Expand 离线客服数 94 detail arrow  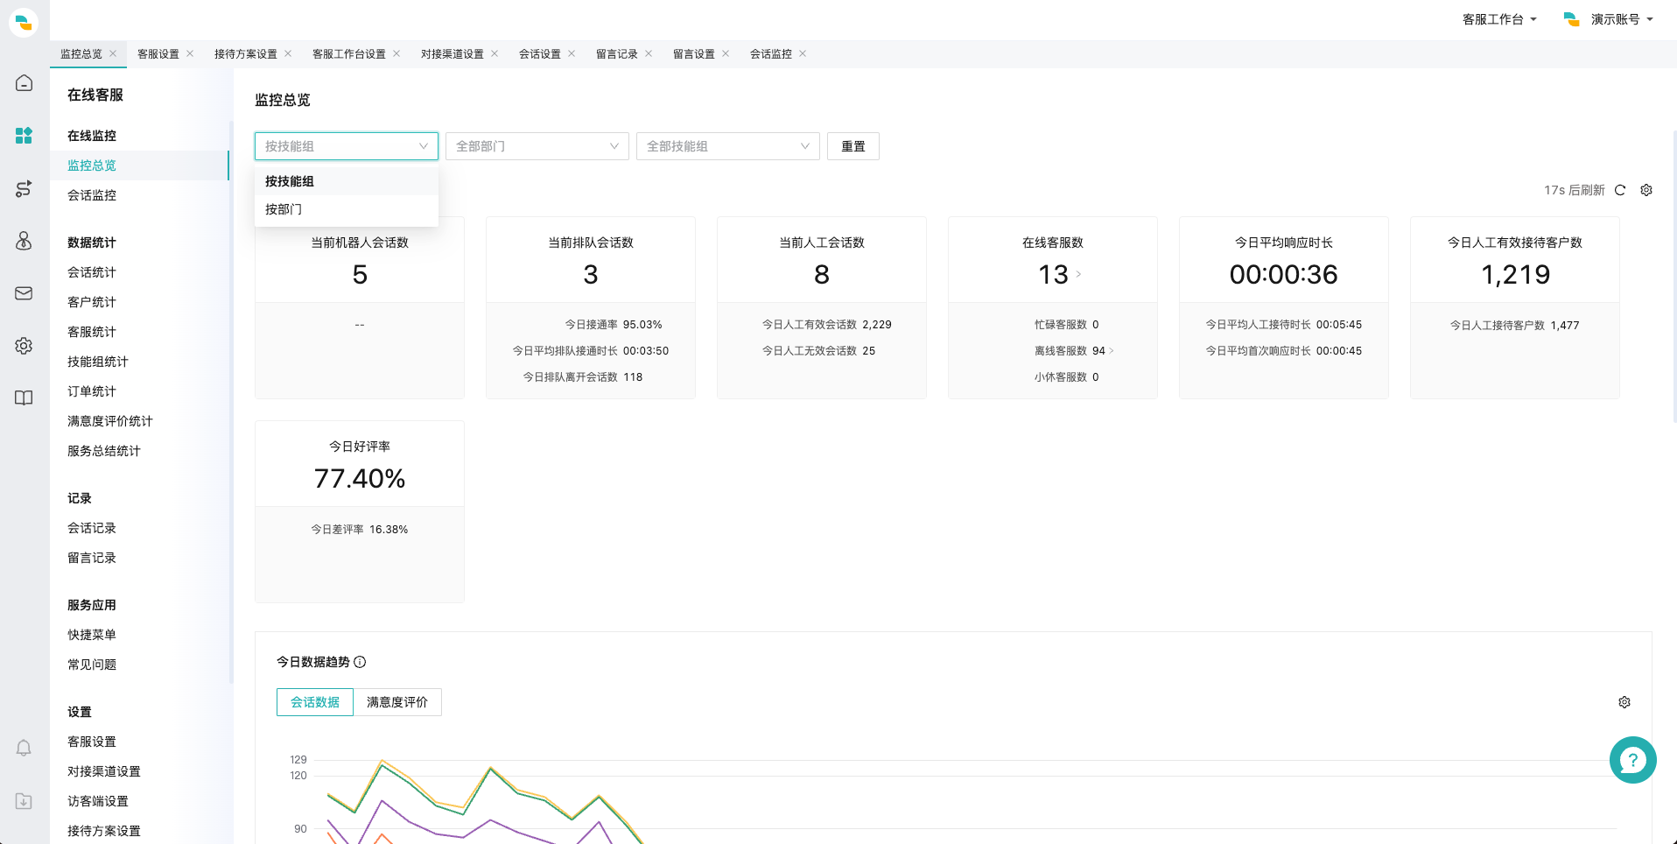1112,351
